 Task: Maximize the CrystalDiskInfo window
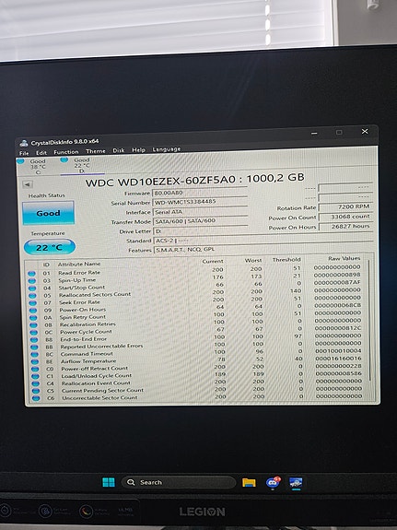[x=339, y=132]
